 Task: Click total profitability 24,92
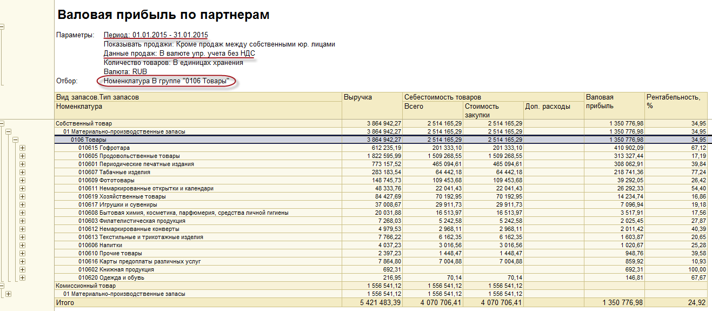pos(697,302)
